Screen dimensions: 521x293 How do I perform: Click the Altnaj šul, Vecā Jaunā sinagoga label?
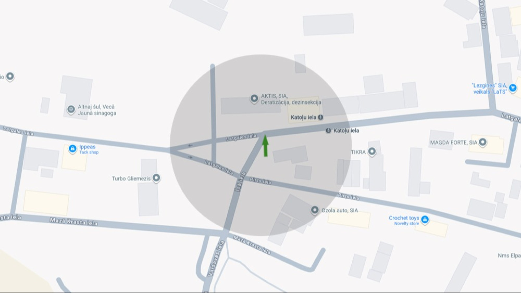tap(97, 110)
